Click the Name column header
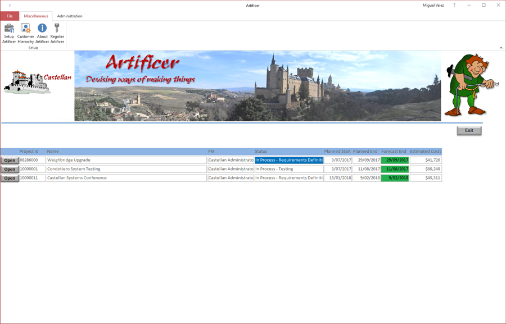506x324 pixels. pos(53,151)
